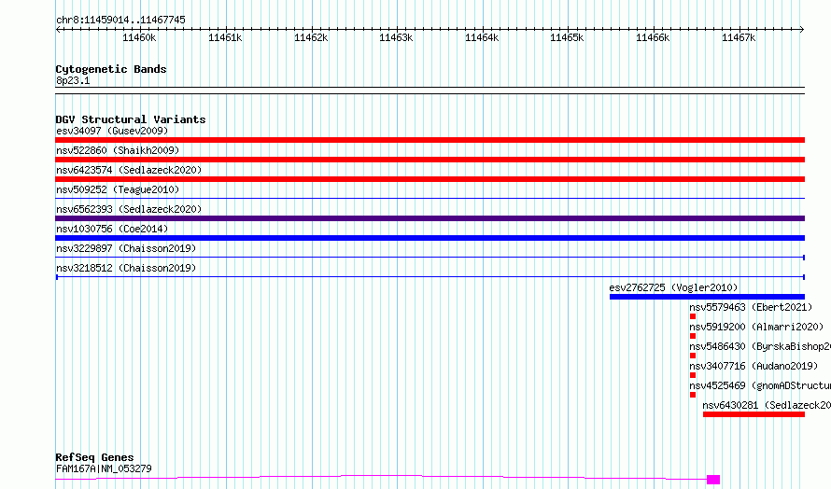
Task: Open the FAM167A|NM_053279 gene label
Action: click(x=104, y=468)
